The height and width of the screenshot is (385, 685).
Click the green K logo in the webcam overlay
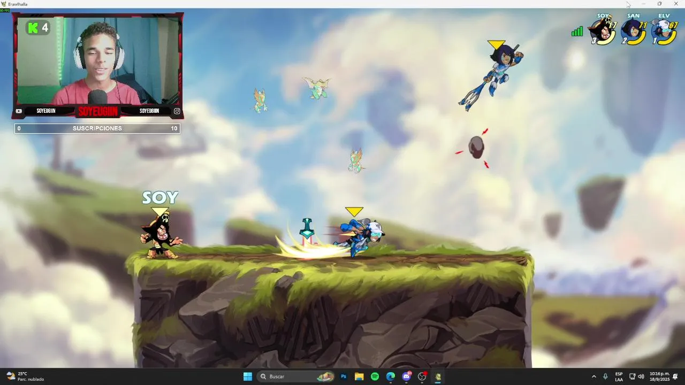[x=33, y=28]
